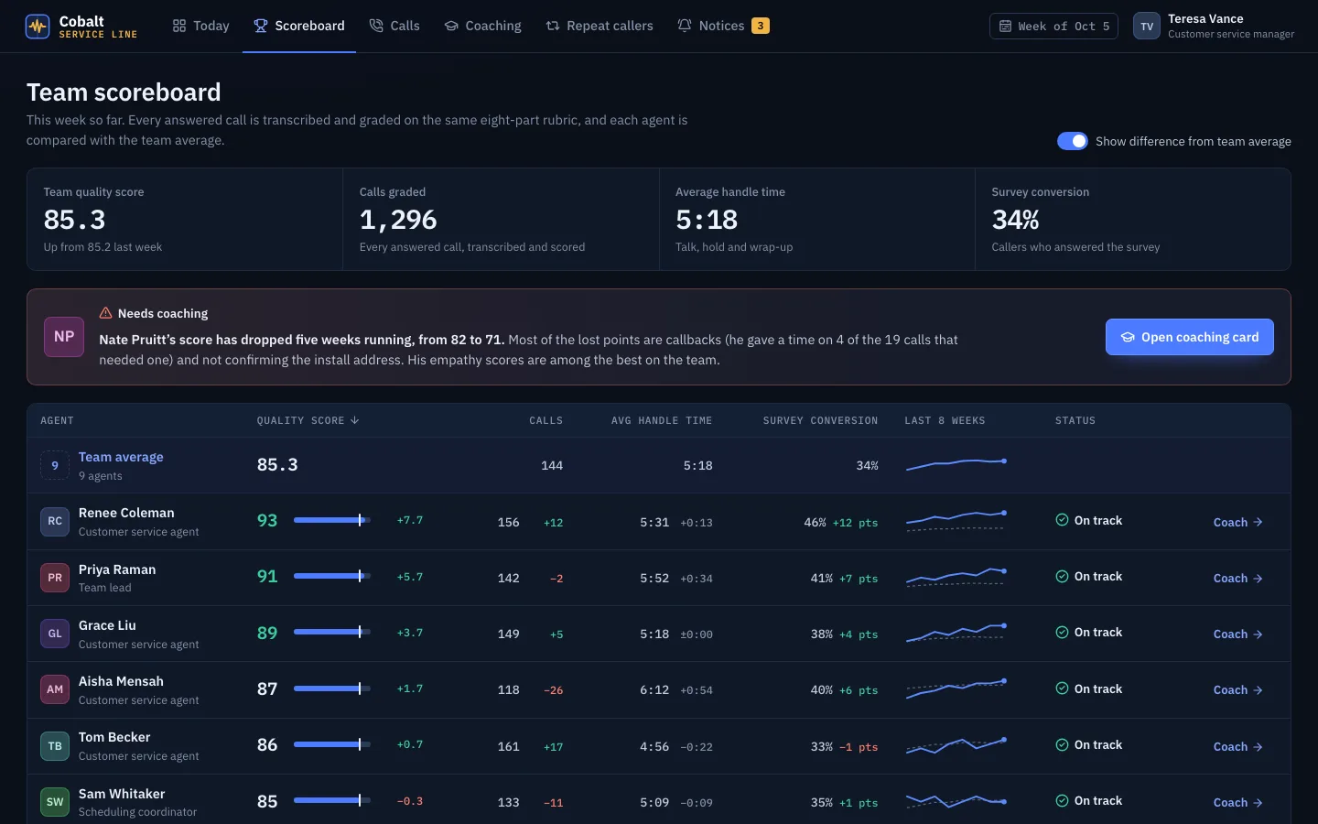This screenshot has width=1318, height=824.
Task: Open the Today tab
Action: click(x=200, y=26)
